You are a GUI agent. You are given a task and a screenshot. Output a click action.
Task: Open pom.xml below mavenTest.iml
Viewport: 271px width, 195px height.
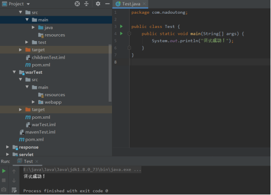click(x=31, y=139)
